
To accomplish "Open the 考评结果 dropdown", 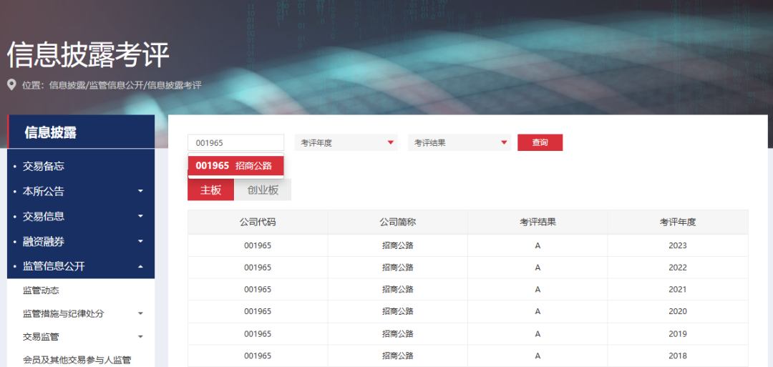I will pos(460,142).
